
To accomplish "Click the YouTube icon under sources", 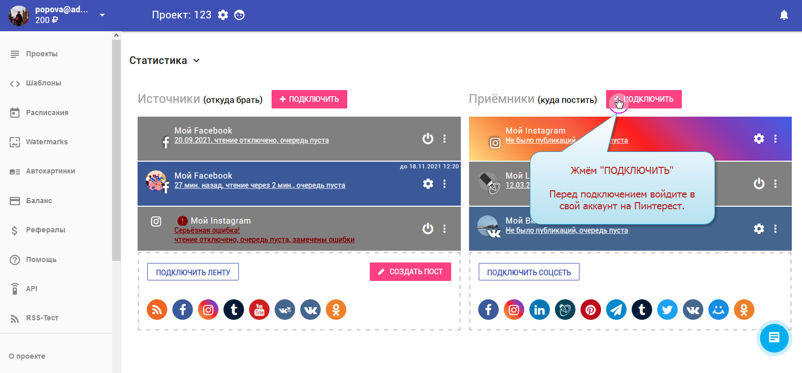I will [259, 310].
